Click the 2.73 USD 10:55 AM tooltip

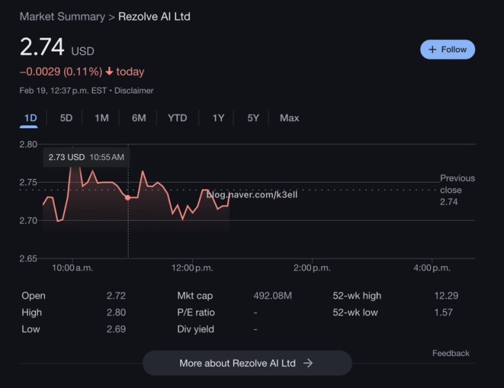pos(86,157)
